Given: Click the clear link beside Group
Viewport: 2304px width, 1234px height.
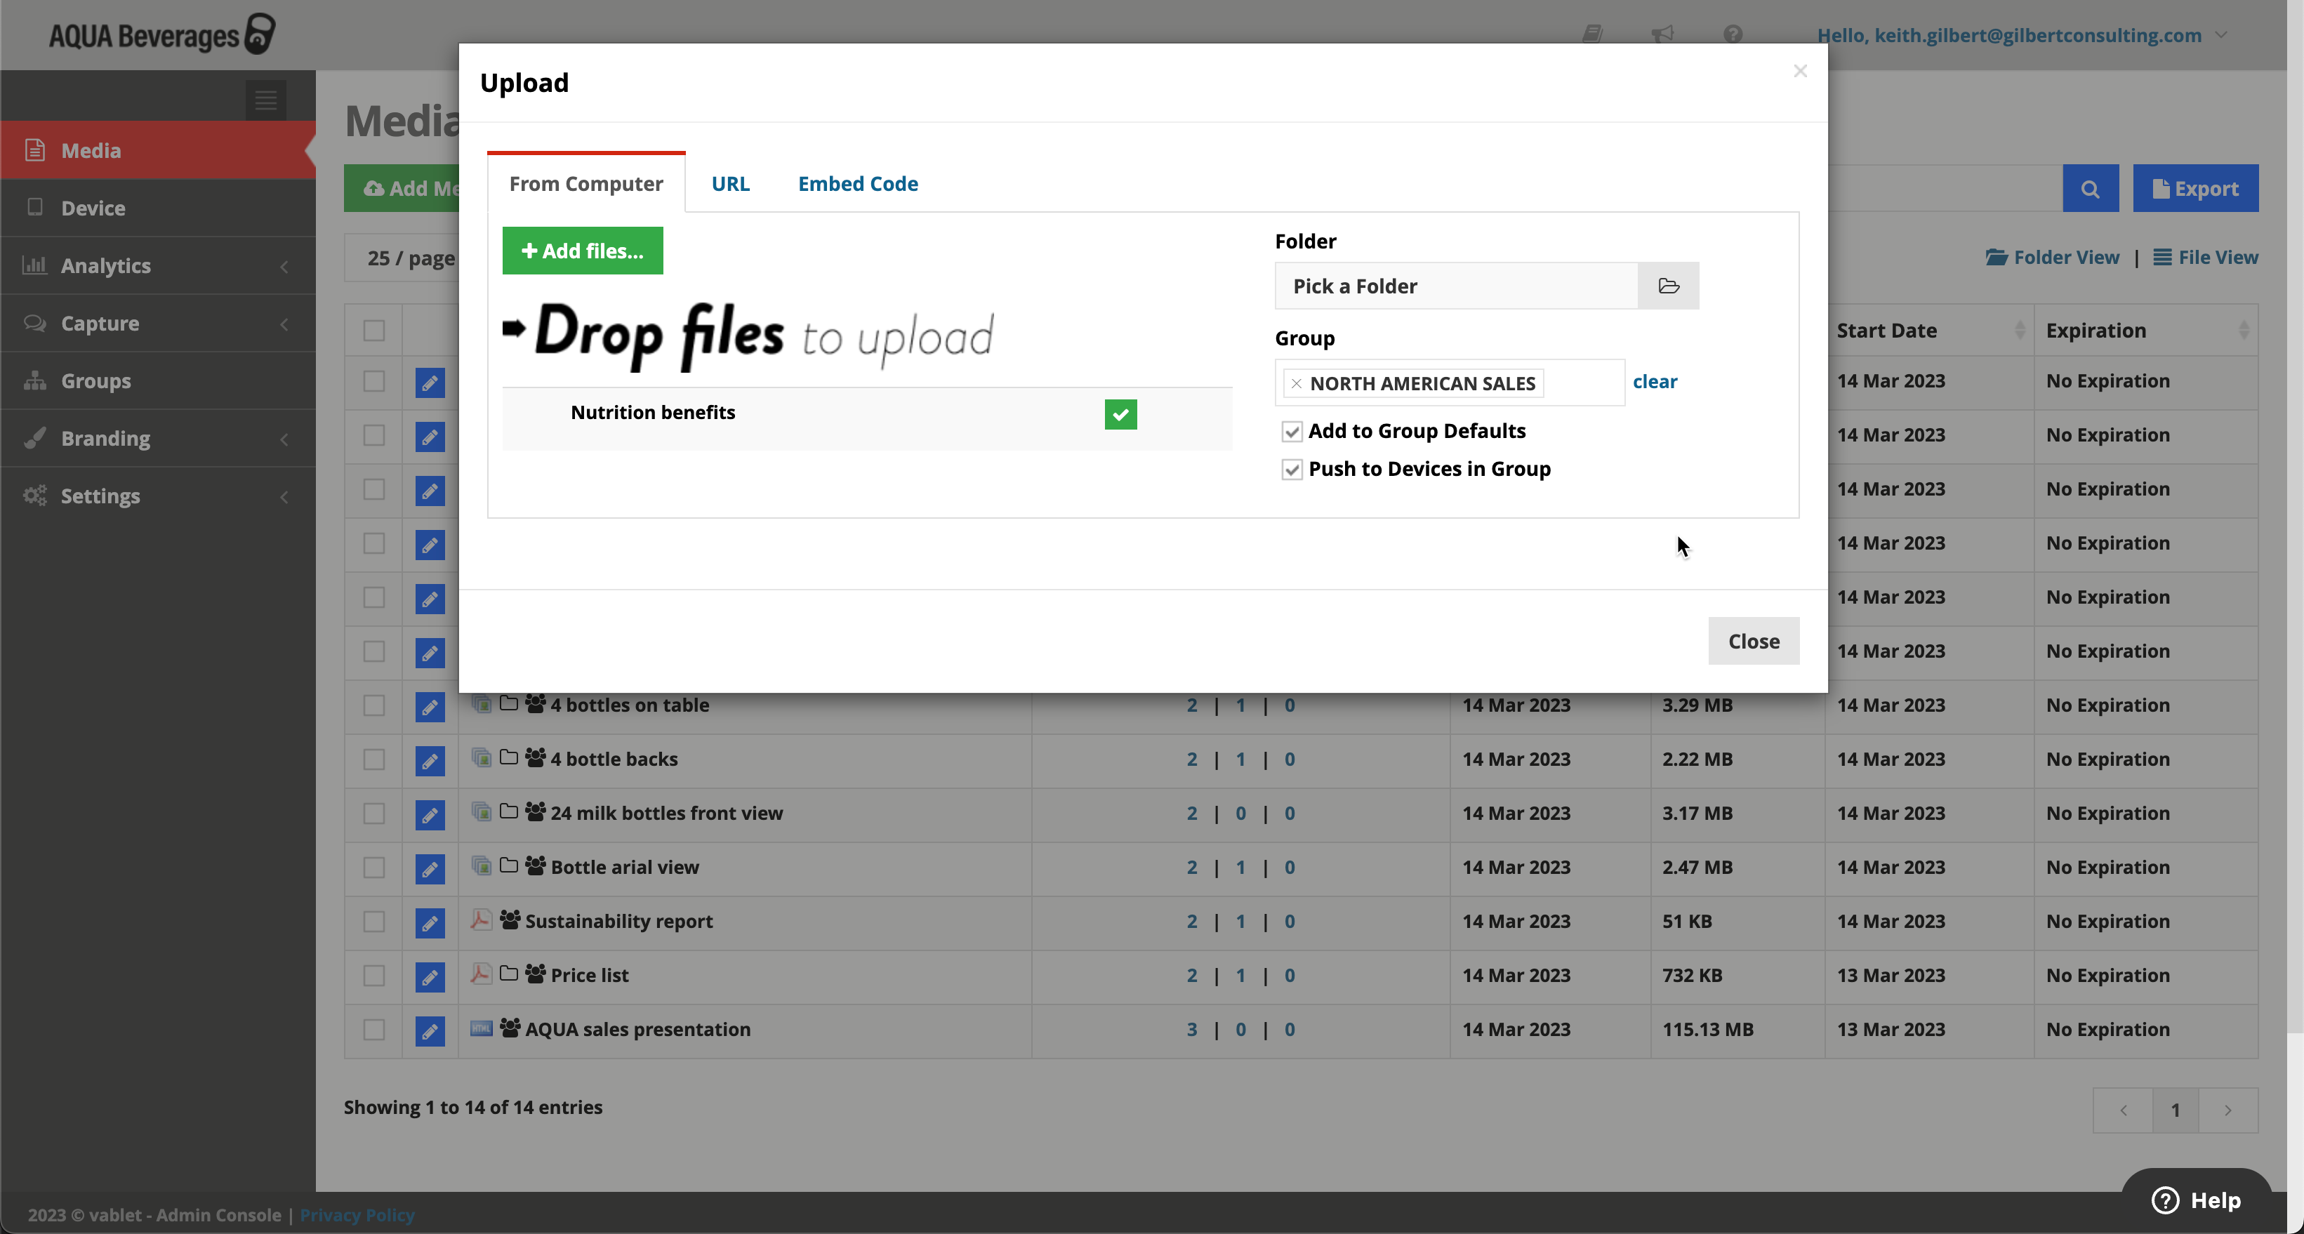Looking at the screenshot, I should (x=1655, y=382).
